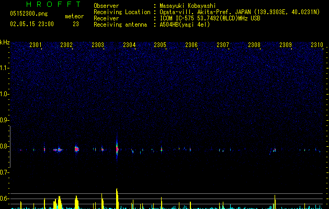Click the Receiving antenna label
The height and width of the screenshot is (209, 329).
120,25
